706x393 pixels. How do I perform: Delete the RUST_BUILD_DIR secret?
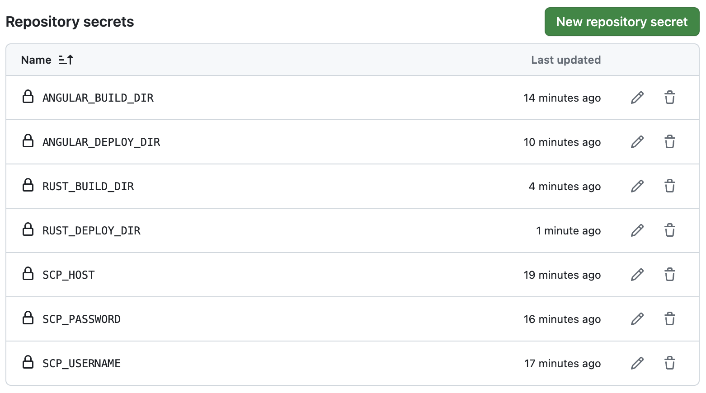(x=669, y=186)
